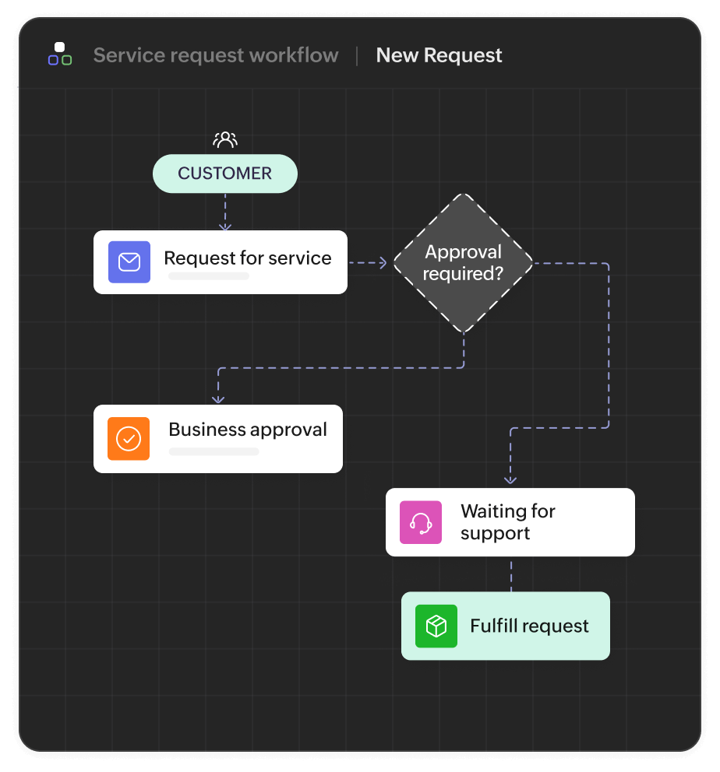This screenshot has height=772, width=720.
Task: Open the workflow app logo in the header
Action: pyautogui.click(x=60, y=54)
